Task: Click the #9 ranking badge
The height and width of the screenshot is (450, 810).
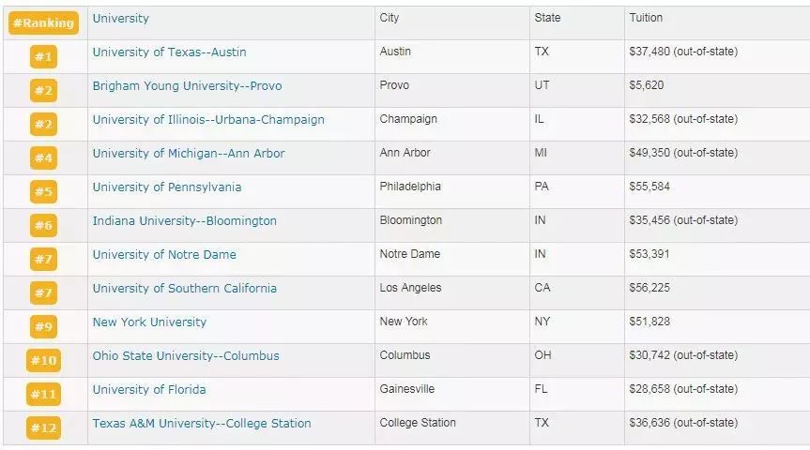Action: pos(43,326)
